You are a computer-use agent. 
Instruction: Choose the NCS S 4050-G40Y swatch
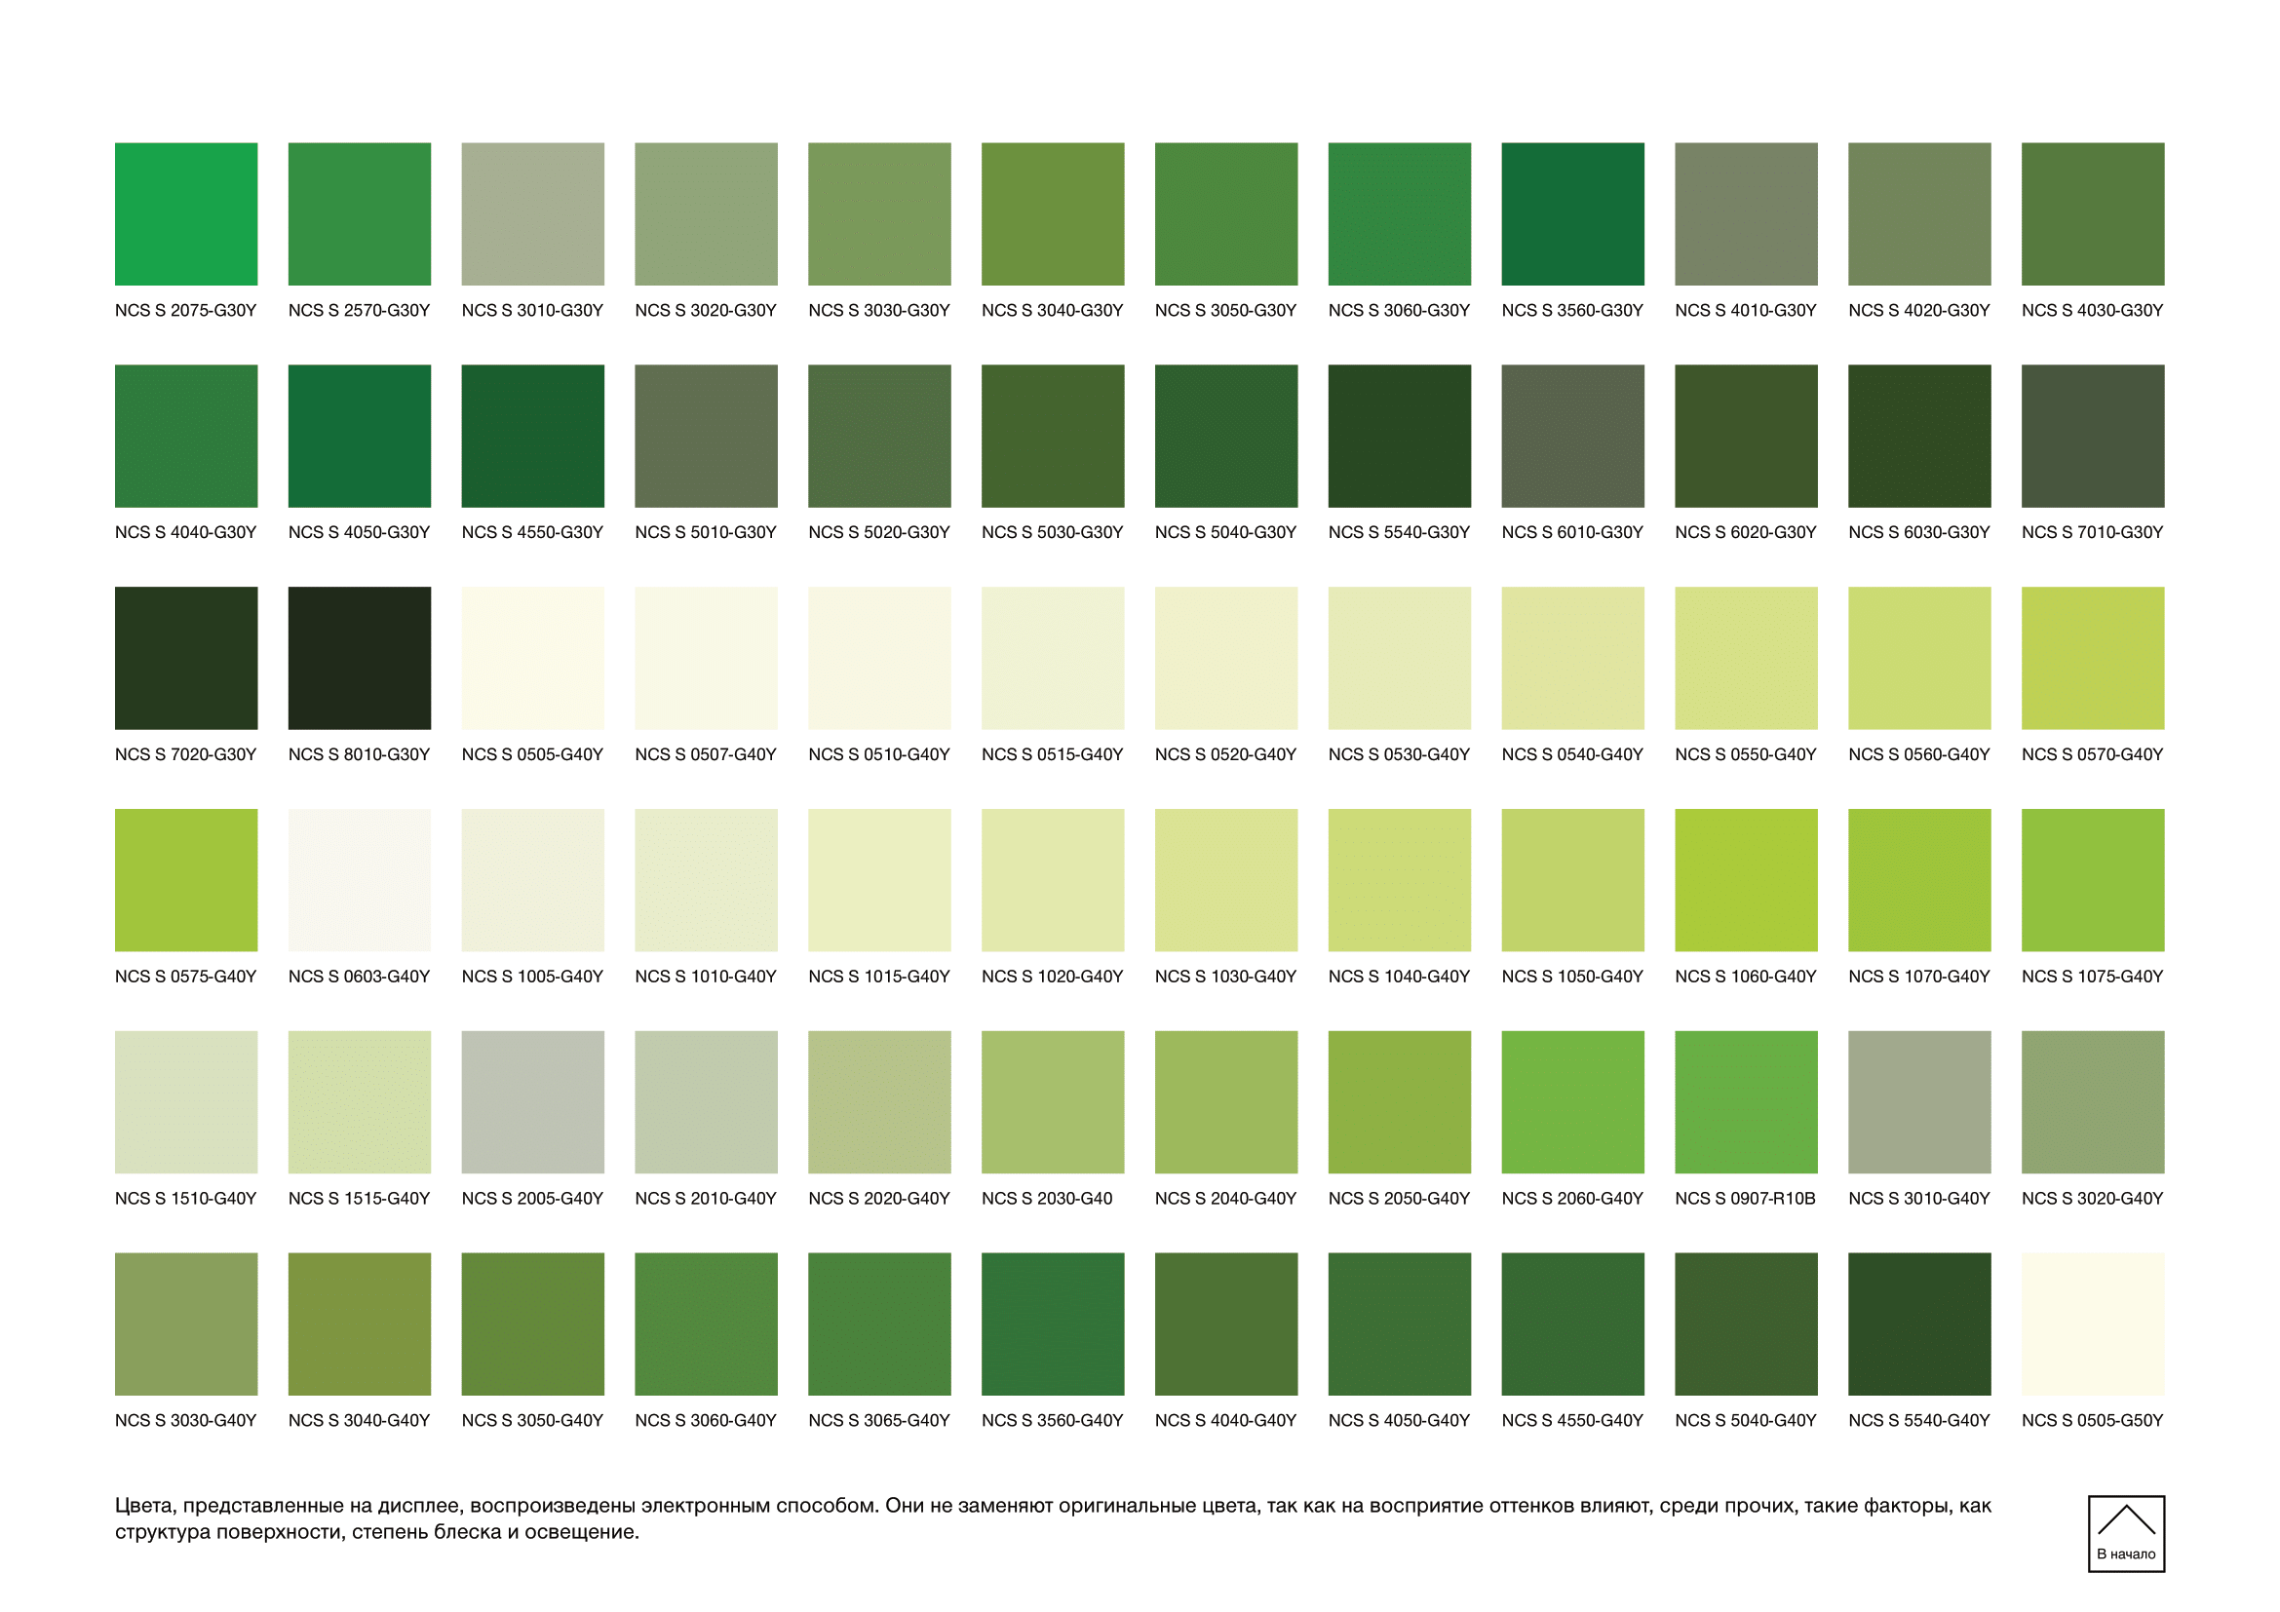(1399, 1324)
